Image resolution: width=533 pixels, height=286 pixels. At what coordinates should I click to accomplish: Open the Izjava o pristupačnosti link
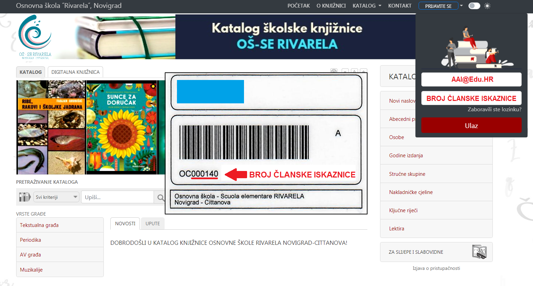point(436,268)
